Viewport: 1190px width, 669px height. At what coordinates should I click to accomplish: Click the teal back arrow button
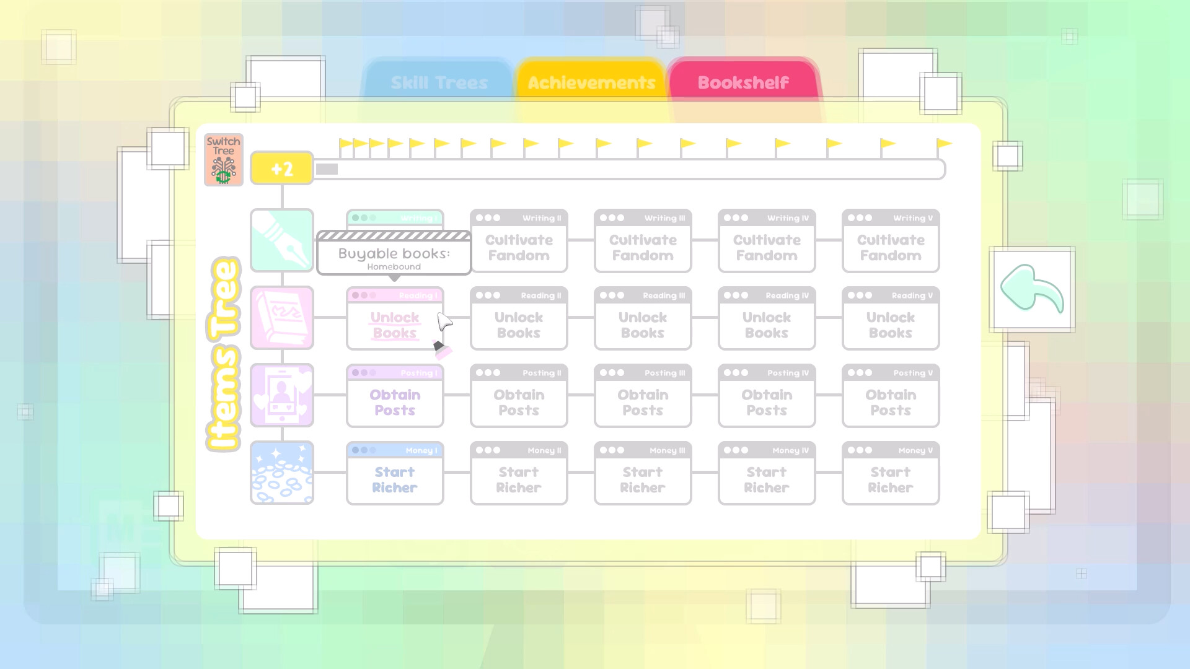[x=1033, y=287]
